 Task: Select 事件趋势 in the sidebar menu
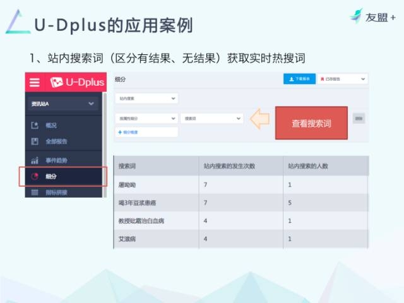click(56, 160)
